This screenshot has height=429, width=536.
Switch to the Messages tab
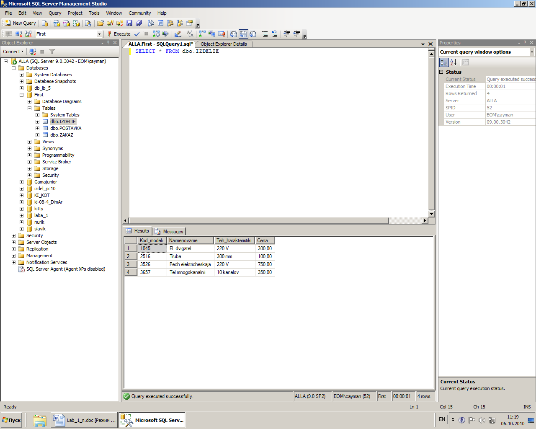pos(169,232)
